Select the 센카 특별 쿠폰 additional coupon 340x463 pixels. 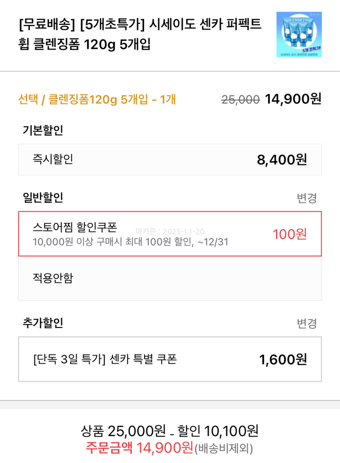click(x=105, y=359)
